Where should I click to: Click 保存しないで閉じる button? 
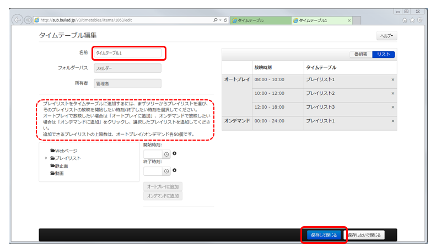click(x=364, y=235)
